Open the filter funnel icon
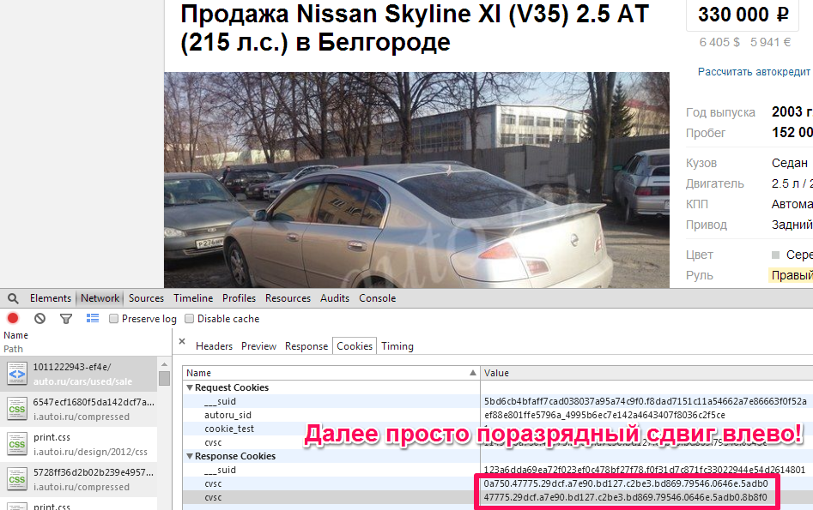 tap(66, 319)
